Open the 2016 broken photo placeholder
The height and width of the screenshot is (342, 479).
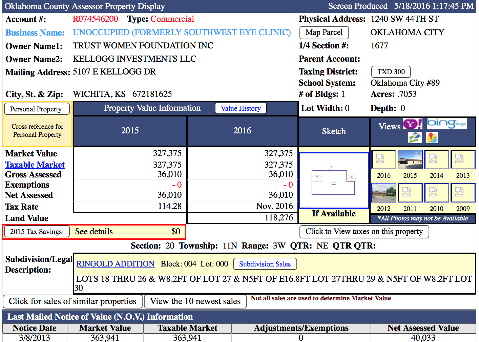tap(383, 159)
